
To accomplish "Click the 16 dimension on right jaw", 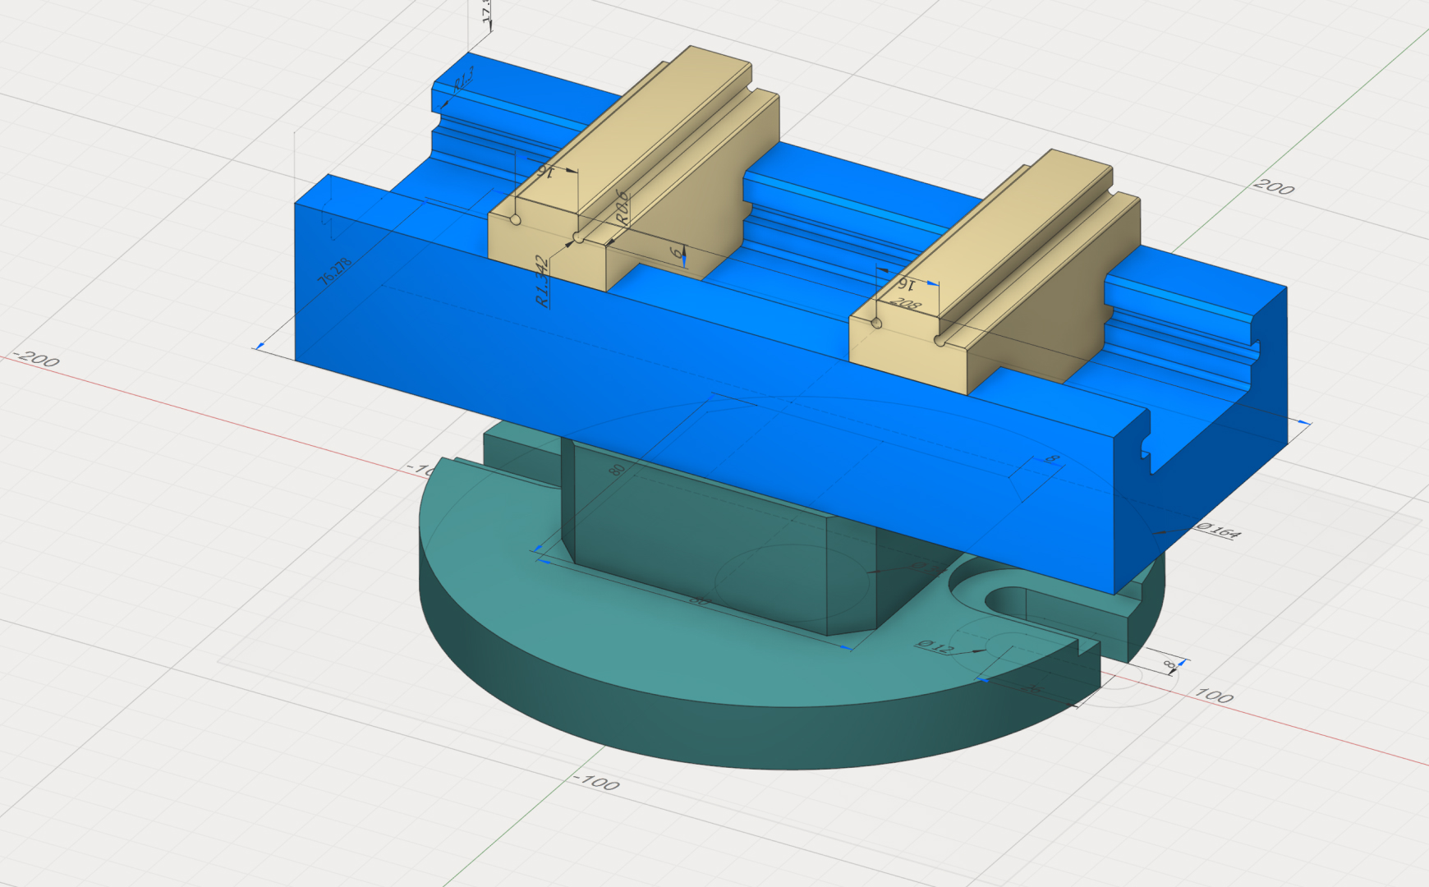I will [905, 284].
